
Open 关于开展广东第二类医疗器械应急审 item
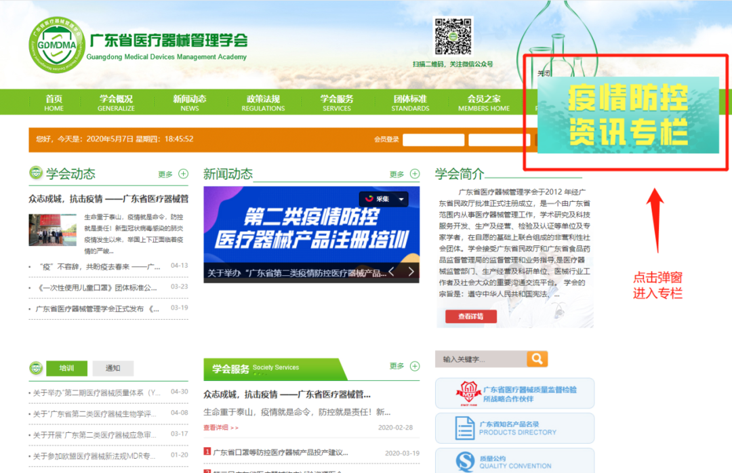coord(95,434)
